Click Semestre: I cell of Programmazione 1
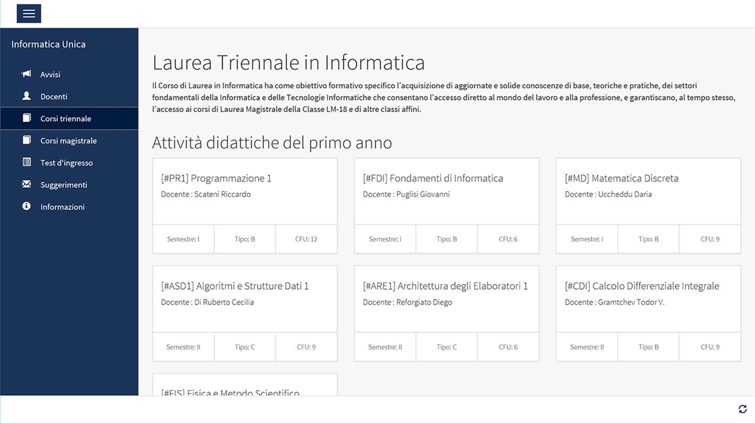Image resolution: width=755 pixels, height=424 pixels. [184, 239]
